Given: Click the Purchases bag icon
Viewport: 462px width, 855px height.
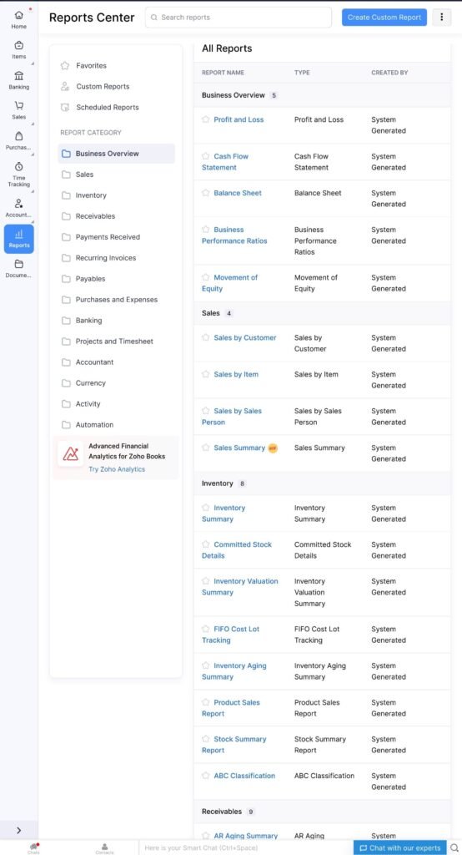Looking at the screenshot, I should [18, 136].
